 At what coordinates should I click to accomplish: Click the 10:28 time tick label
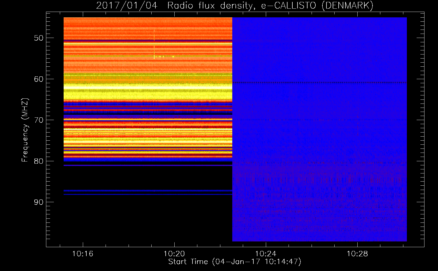pos(357,254)
